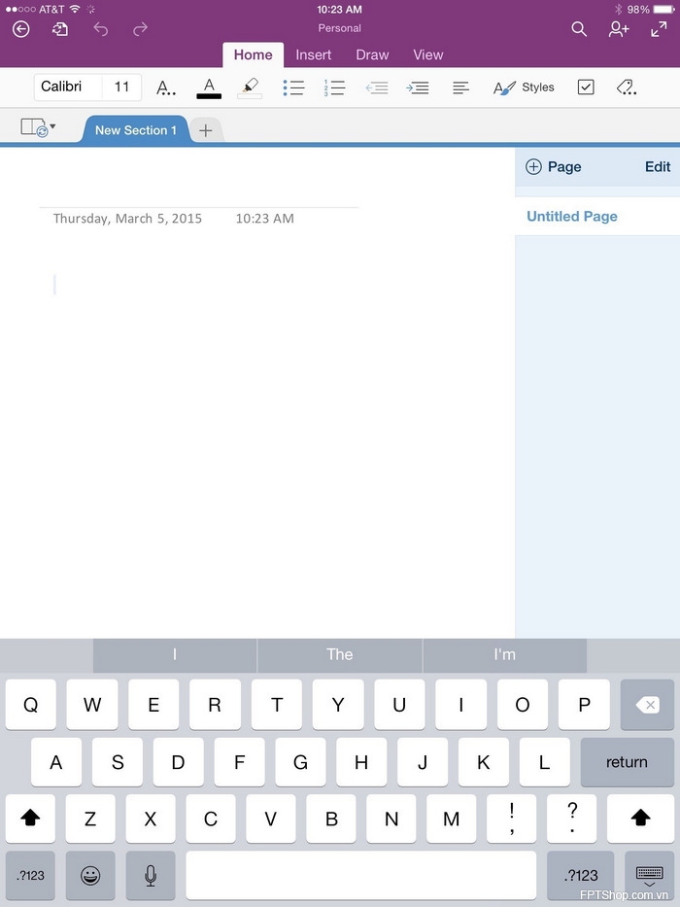Open search with the magnifier icon
Image resolution: width=680 pixels, height=907 pixels.
tap(579, 29)
